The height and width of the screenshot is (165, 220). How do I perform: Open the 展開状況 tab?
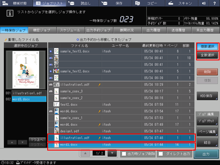[127, 30]
